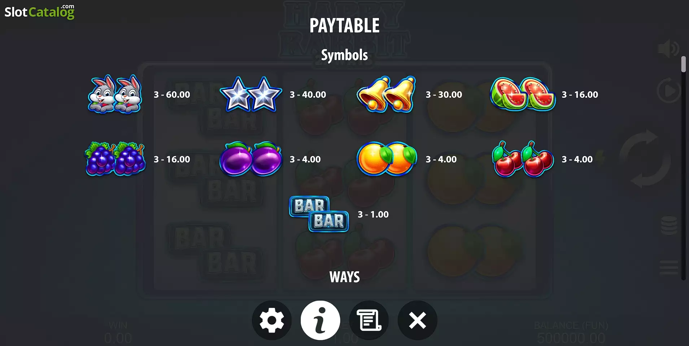Click the grapes symbol

[115, 159]
